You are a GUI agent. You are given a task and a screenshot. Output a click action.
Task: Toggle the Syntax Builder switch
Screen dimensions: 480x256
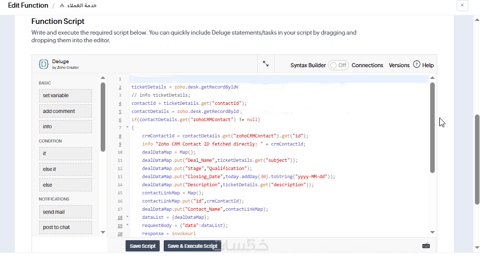tap(338, 65)
